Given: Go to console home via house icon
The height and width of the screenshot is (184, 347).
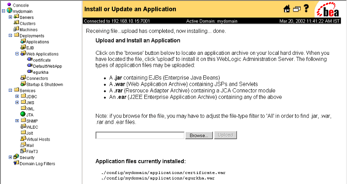Looking at the screenshot, I should click(x=287, y=9).
